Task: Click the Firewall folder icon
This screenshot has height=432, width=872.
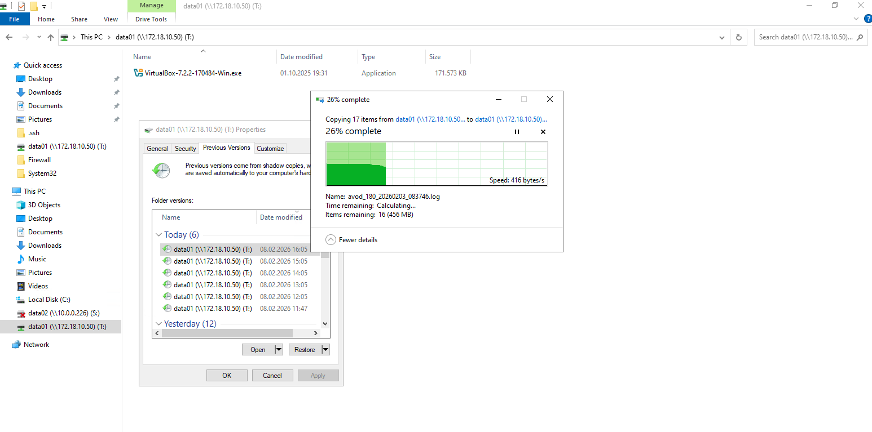Action: [21, 160]
